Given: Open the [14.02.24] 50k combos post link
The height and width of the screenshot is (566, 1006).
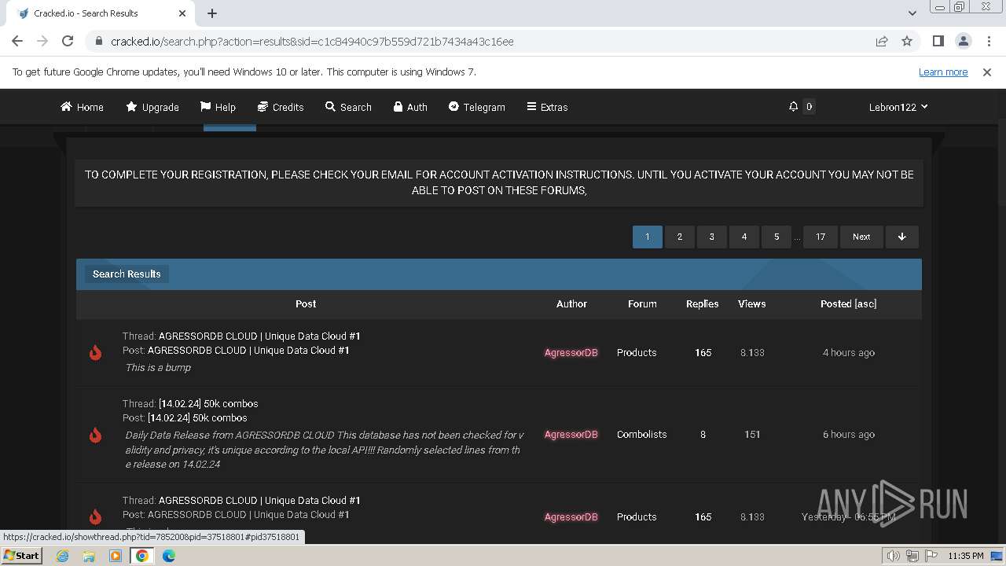Looking at the screenshot, I should pyautogui.click(x=197, y=417).
